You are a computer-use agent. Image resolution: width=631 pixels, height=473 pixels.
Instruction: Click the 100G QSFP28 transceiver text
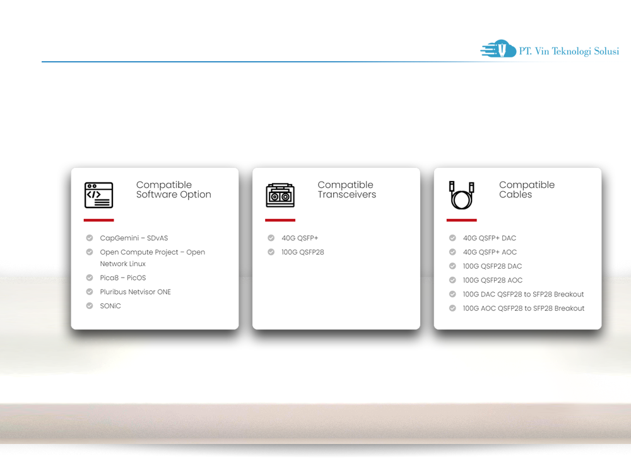(303, 252)
